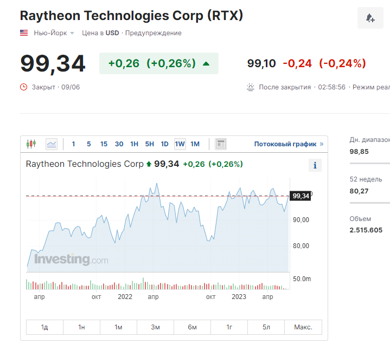This screenshot has width=390, height=357.
Task: Choose the 1д time range
Action: [44, 327]
